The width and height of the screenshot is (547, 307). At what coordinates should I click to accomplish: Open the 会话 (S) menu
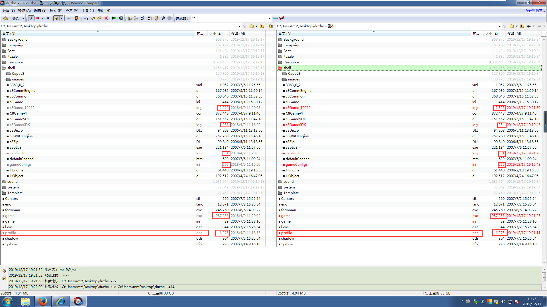(9, 11)
